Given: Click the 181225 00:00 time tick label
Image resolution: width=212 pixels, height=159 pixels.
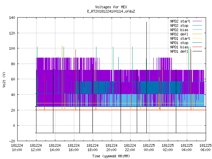Looking at the screenshot, I should [x=149, y=148].
